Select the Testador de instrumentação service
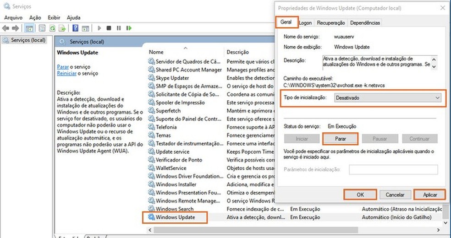Image resolution: width=451 pixels, height=238 pixels. click(x=190, y=143)
